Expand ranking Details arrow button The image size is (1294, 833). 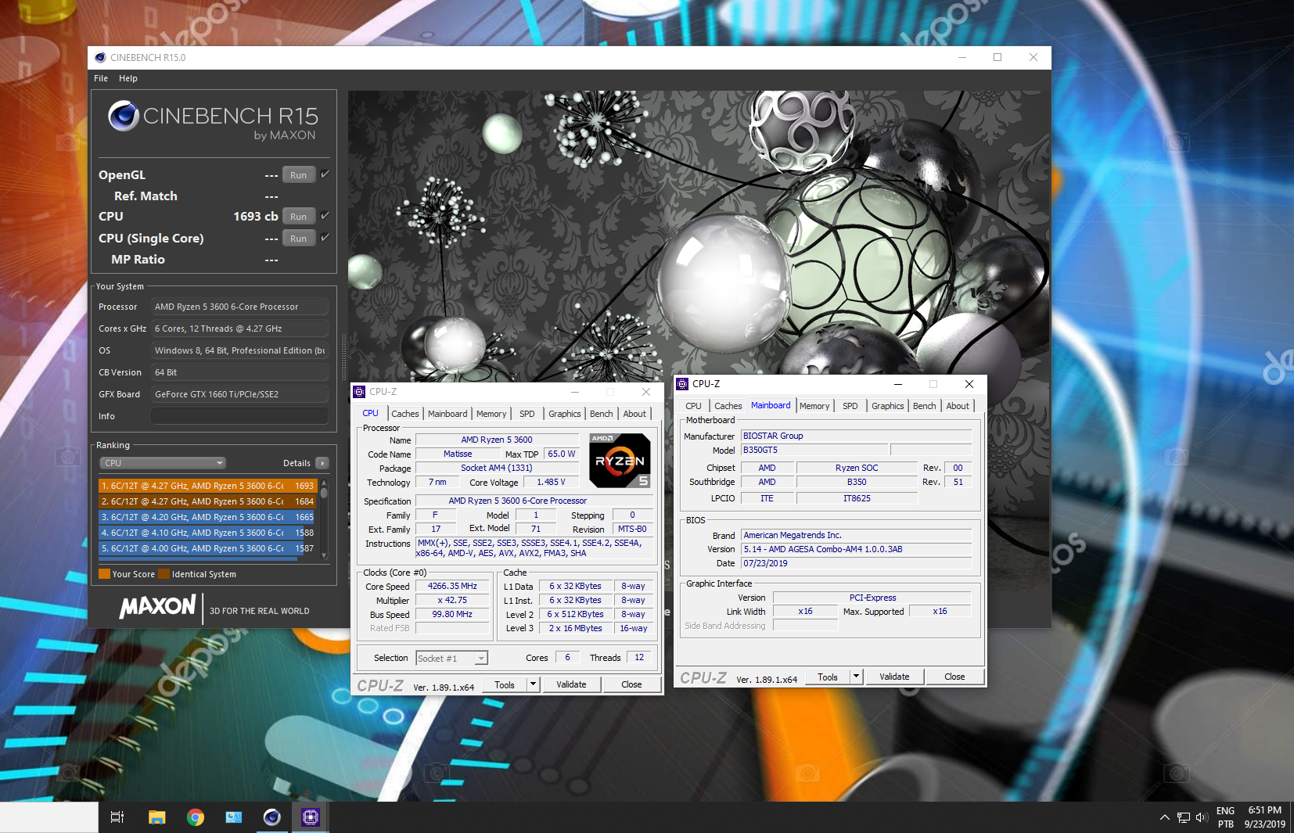pyautogui.click(x=322, y=463)
